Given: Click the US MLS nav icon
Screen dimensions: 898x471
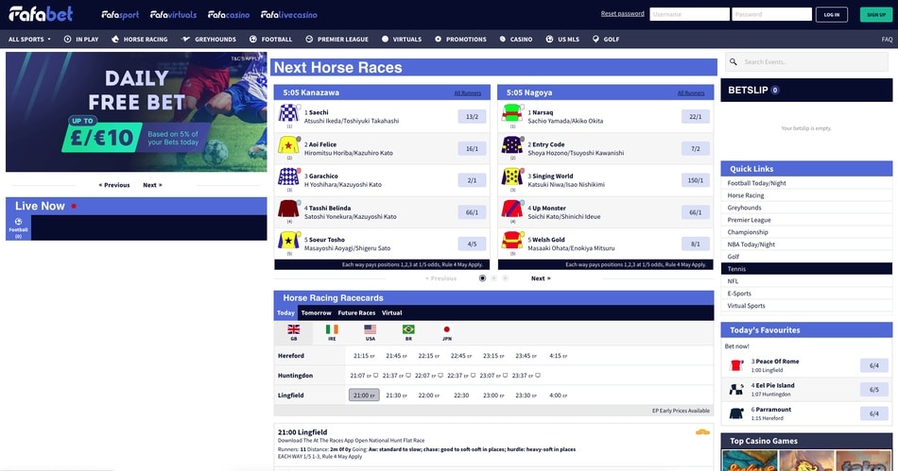Looking at the screenshot, I should pos(549,39).
